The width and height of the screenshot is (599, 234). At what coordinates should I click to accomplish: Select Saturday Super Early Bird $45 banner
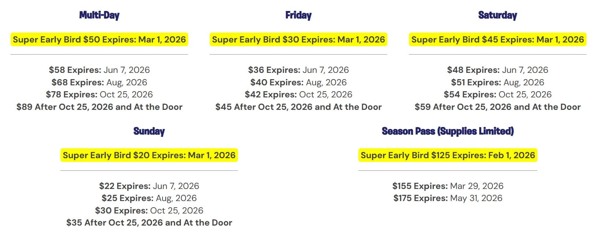(x=498, y=40)
